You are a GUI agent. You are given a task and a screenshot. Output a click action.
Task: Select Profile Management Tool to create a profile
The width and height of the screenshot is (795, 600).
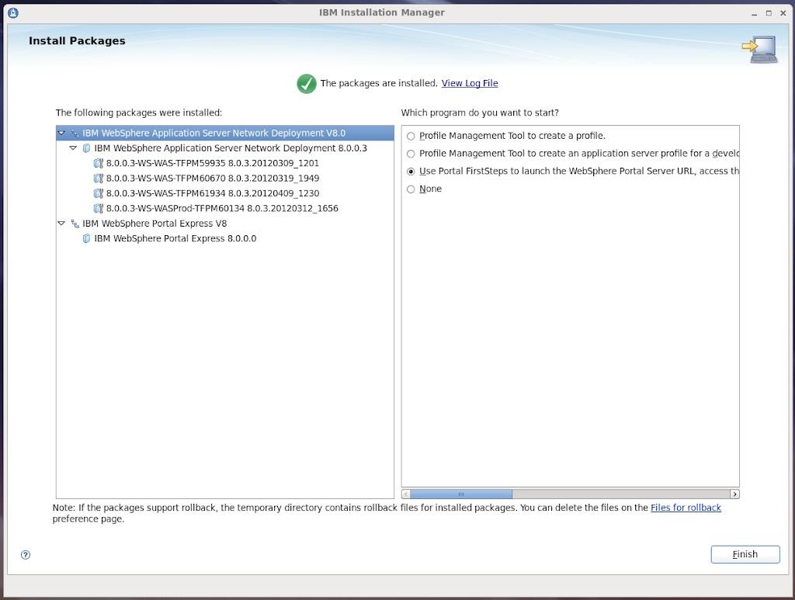coord(411,136)
